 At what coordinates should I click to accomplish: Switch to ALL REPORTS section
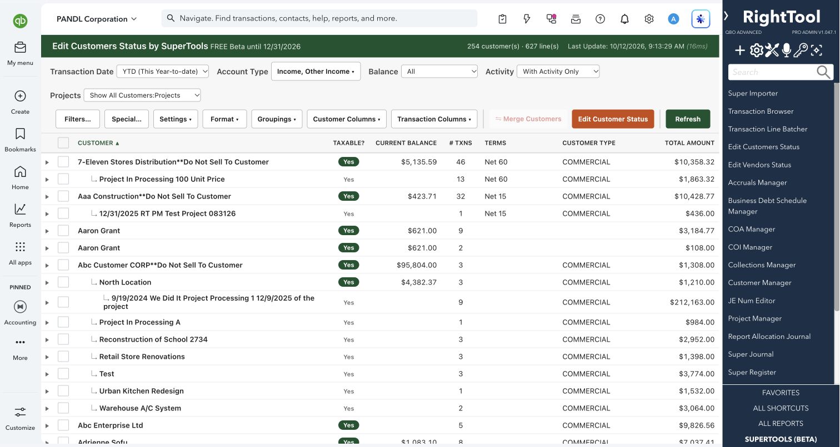pos(781,424)
